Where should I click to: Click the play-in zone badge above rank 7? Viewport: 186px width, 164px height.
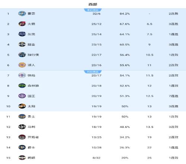click(93, 72)
